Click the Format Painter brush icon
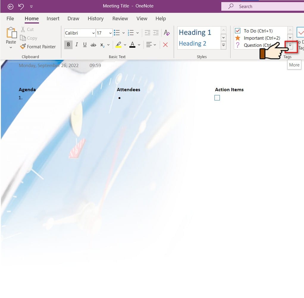The width and height of the screenshot is (304, 298). point(23,46)
